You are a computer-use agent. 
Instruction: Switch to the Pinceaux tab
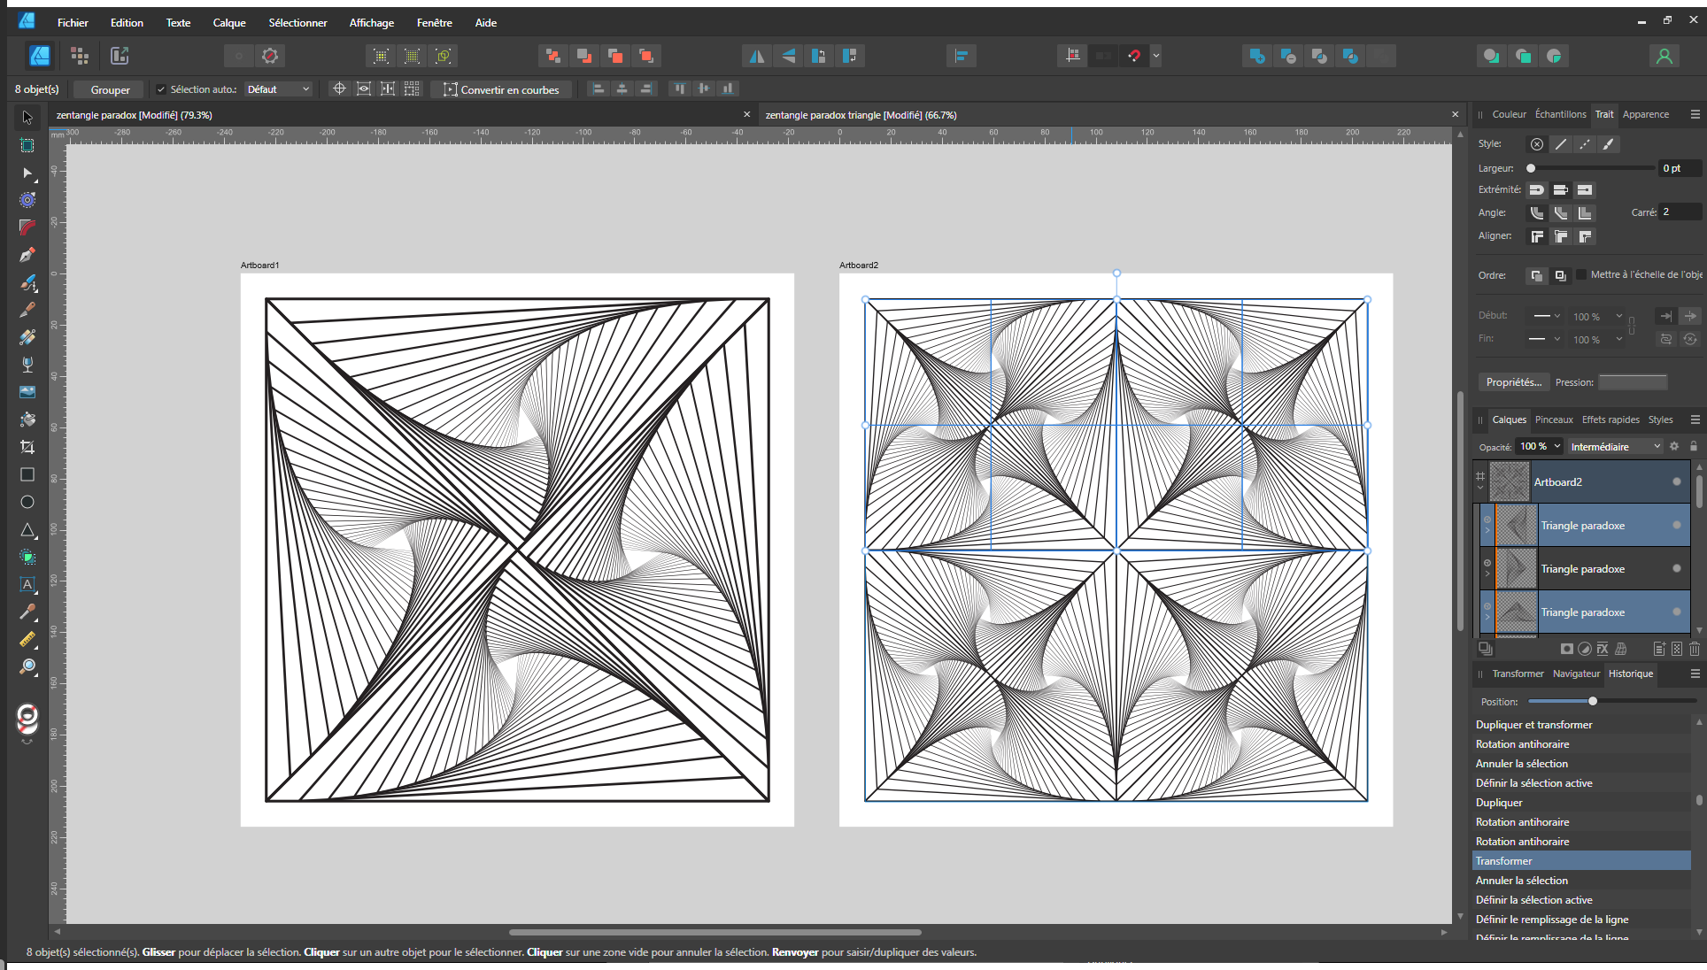1554,420
